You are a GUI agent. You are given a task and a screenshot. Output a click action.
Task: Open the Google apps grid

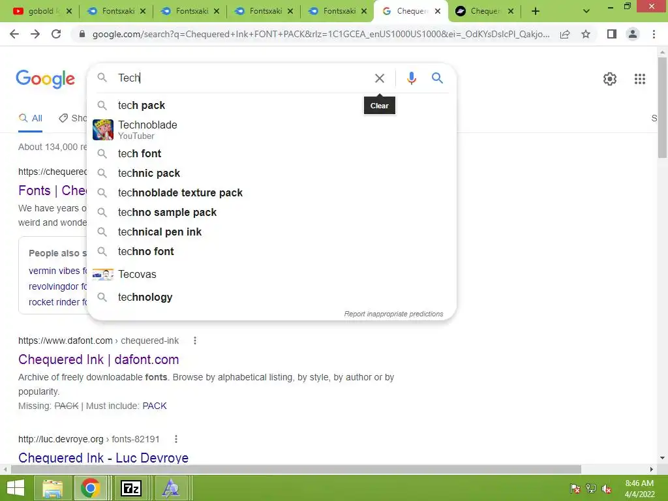coord(639,79)
